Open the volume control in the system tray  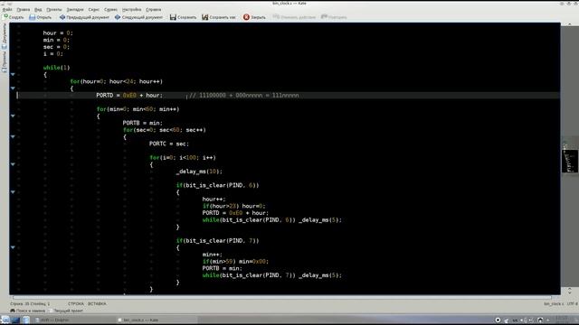tap(523, 320)
